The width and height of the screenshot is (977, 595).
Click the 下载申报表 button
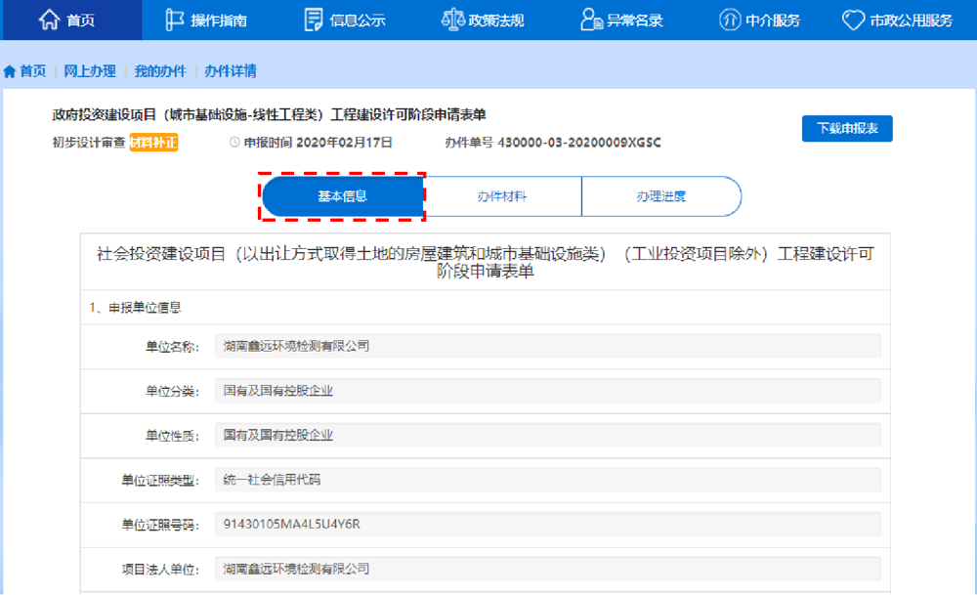tap(846, 128)
